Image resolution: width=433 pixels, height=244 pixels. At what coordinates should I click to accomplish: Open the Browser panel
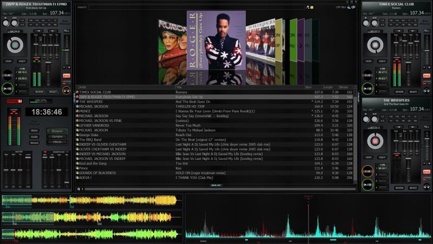[57, 131]
